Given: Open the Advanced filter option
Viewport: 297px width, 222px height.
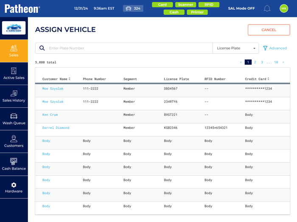Looking at the screenshot, I should [275, 48].
